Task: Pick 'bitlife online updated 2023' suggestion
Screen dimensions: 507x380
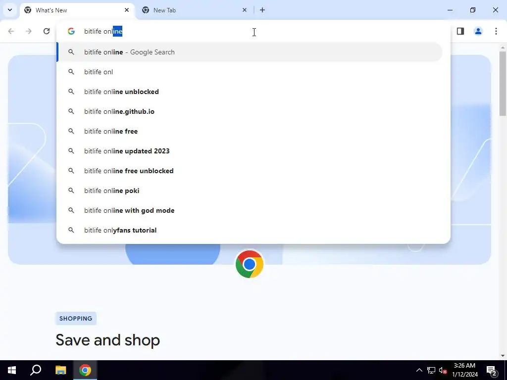Action: pyautogui.click(x=250, y=151)
